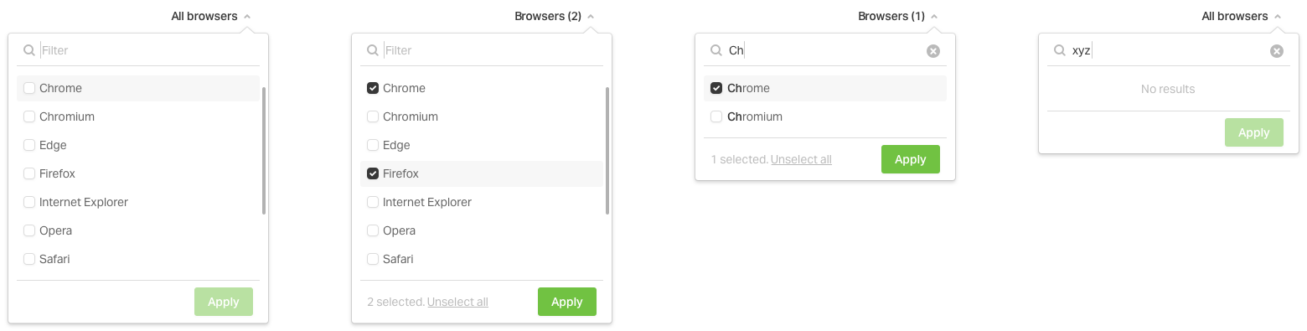Click the search magnifier icon beside 'Ch'

(x=715, y=50)
